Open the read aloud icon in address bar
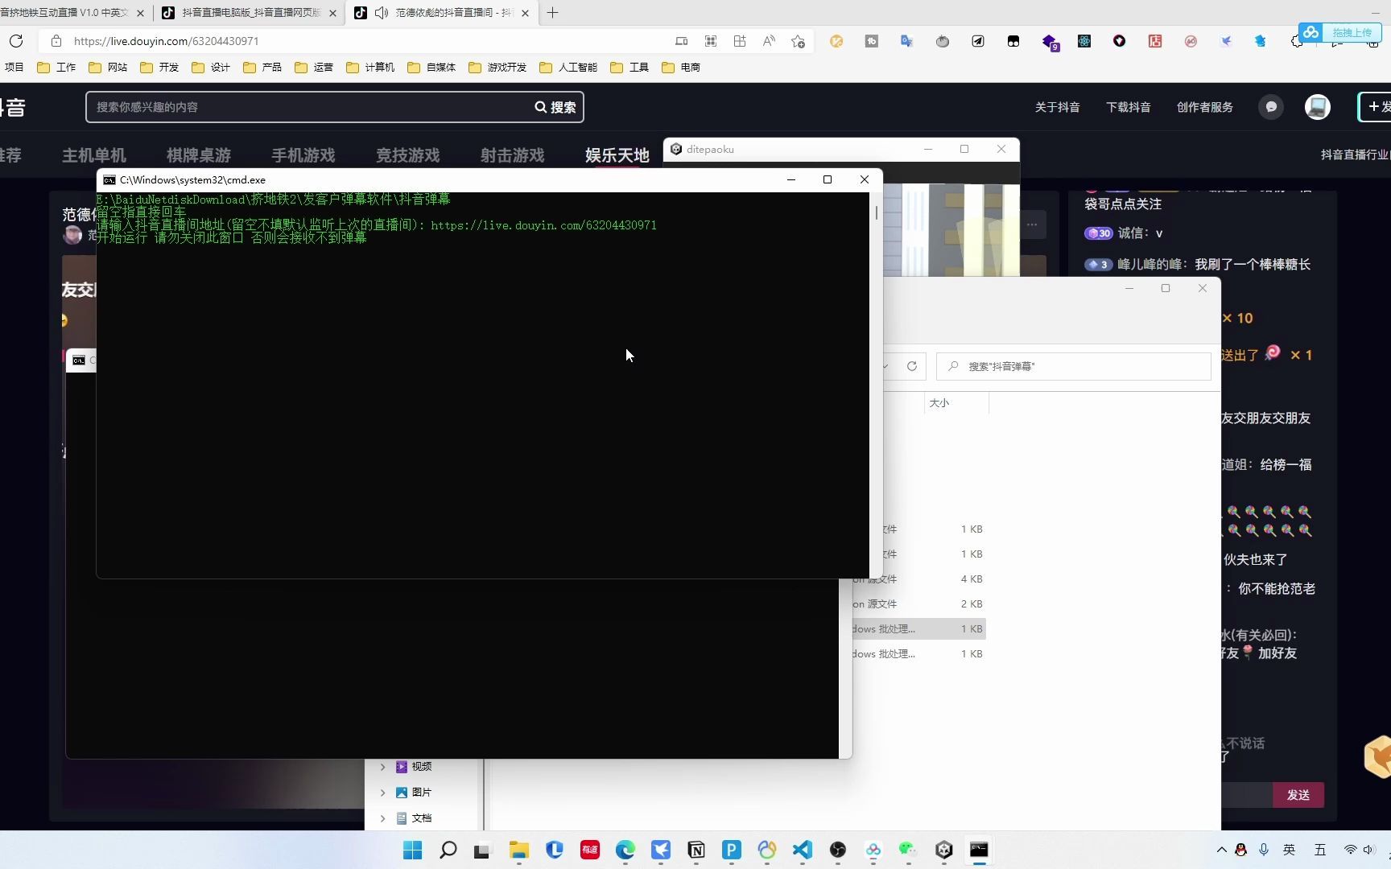1391x869 pixels. tap(769, 41)
